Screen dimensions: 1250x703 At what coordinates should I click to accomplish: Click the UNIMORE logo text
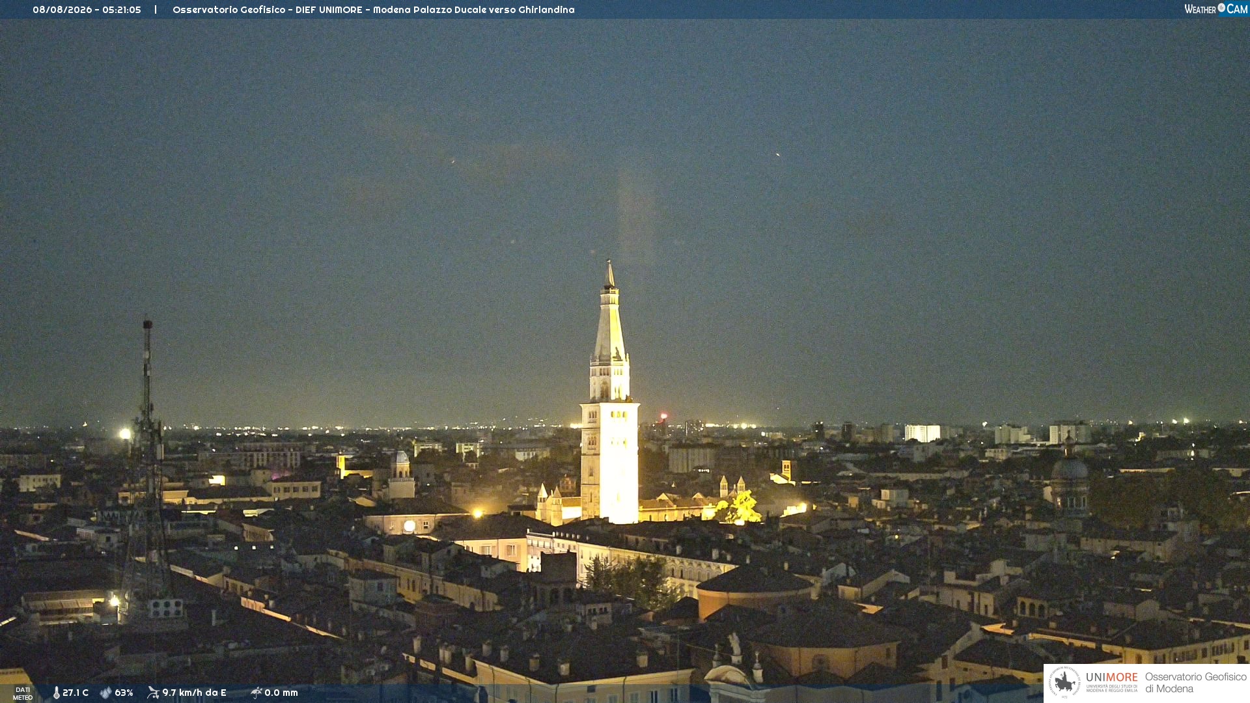1111,678
